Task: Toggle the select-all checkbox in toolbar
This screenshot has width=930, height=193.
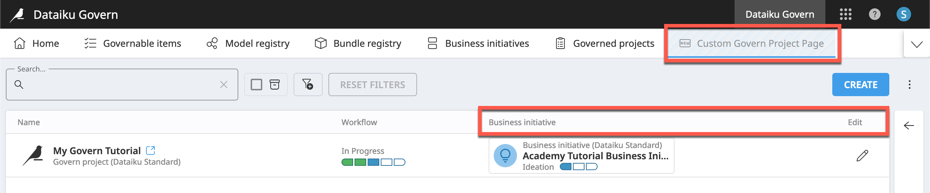Action: click(x=256, y=85)
